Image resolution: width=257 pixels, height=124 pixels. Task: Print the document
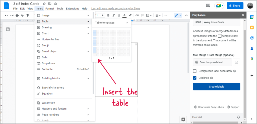pos(17,15)
